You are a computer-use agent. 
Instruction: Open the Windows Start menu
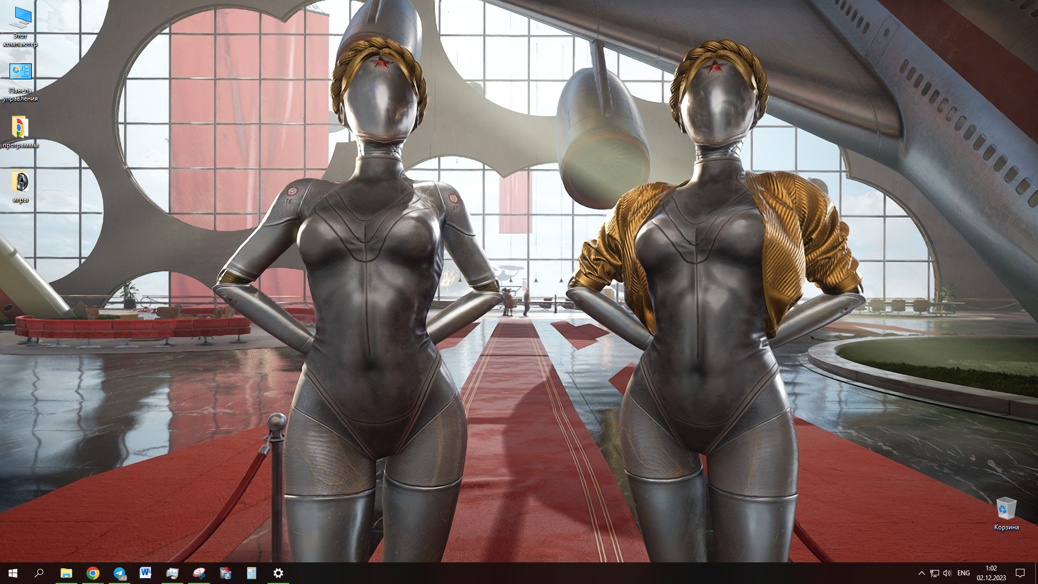click(13, 573)
